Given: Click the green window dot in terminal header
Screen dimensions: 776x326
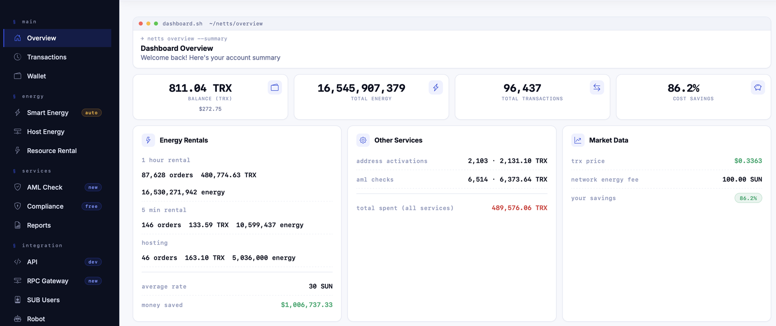Looking at the screenshot, I should click(156, 23).
